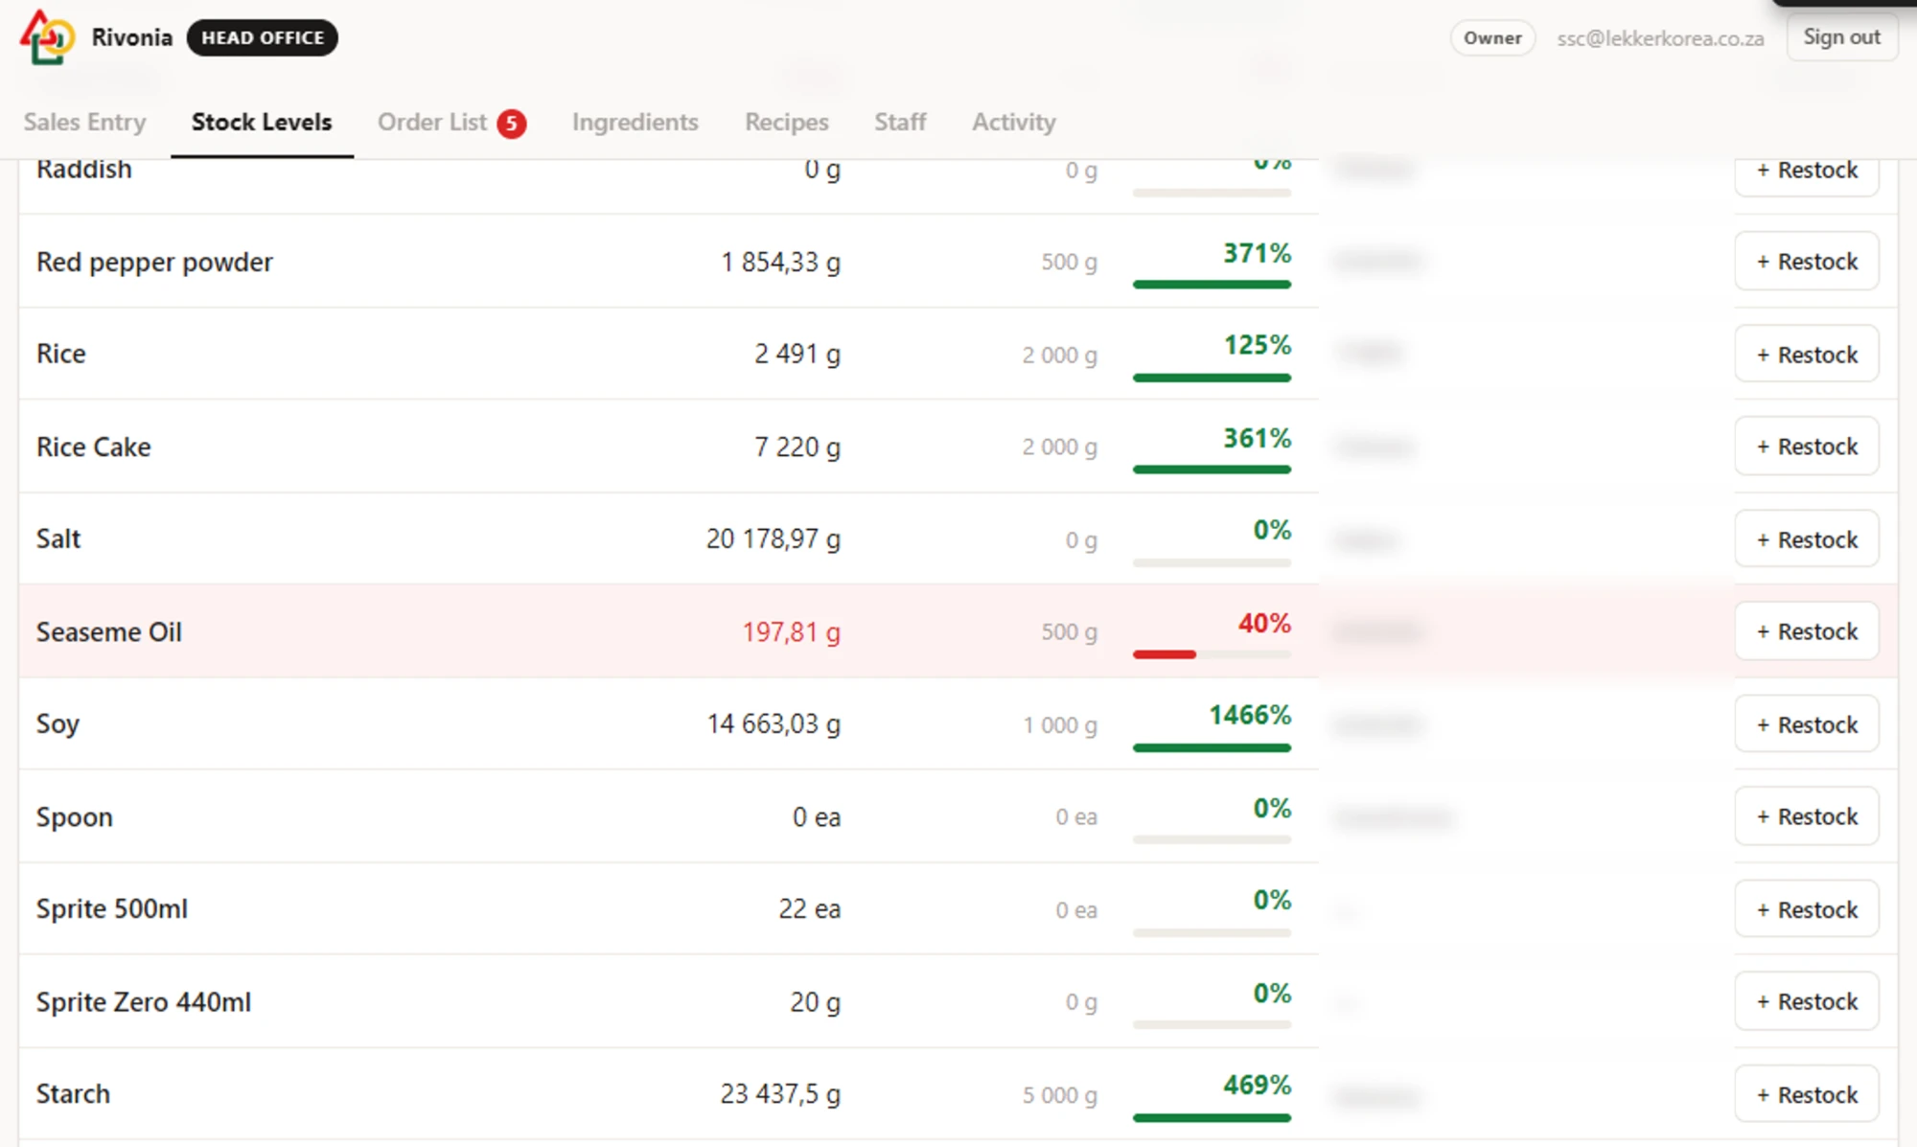The height and width of the screenshot is (1147, 1917).
Task: Open the Ingredients tab
Action: click(x=635, y=123)
